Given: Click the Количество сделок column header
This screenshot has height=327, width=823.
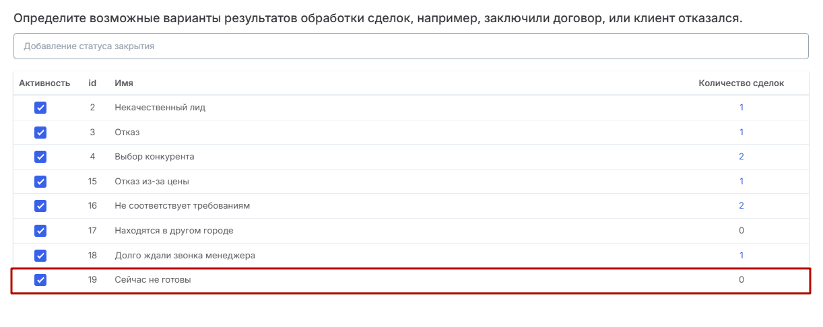Looking at the screenshot, I should pos(741,83).
